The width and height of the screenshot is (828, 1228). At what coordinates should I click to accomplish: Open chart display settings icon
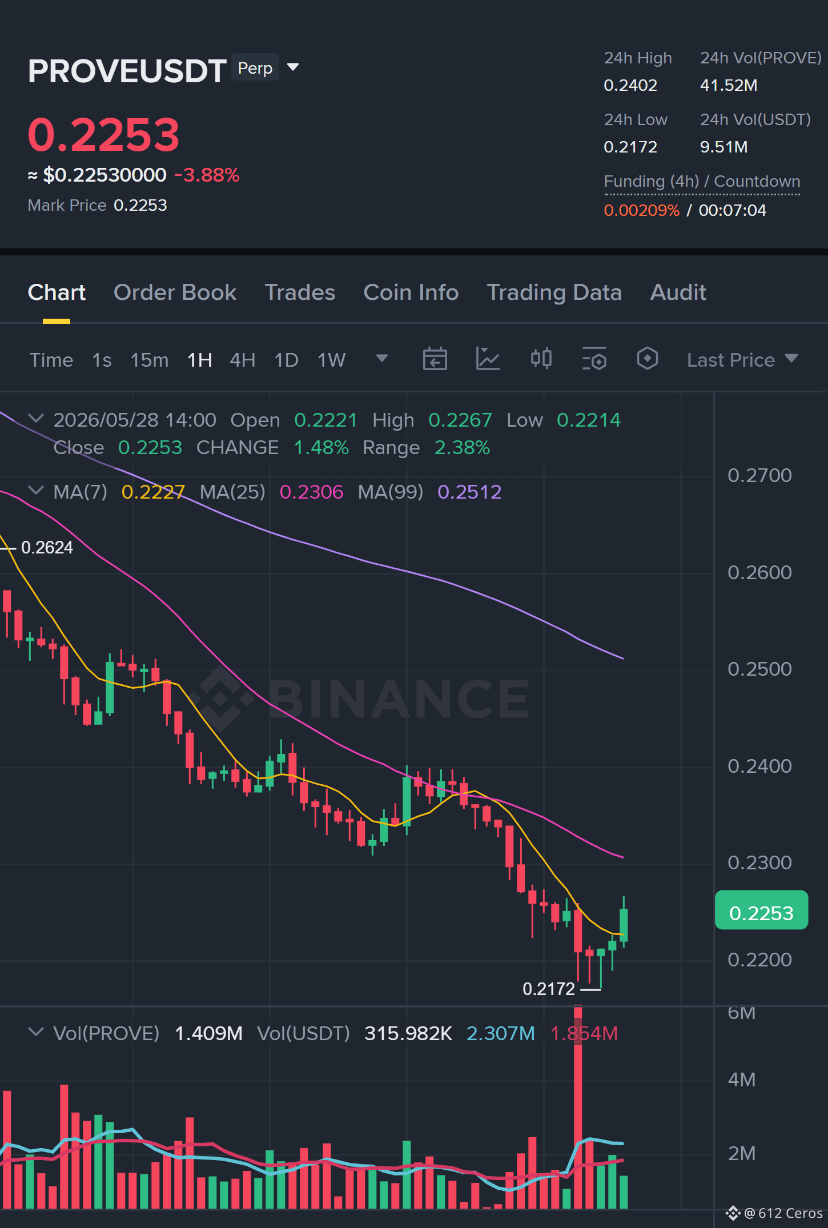coord(594,359)
